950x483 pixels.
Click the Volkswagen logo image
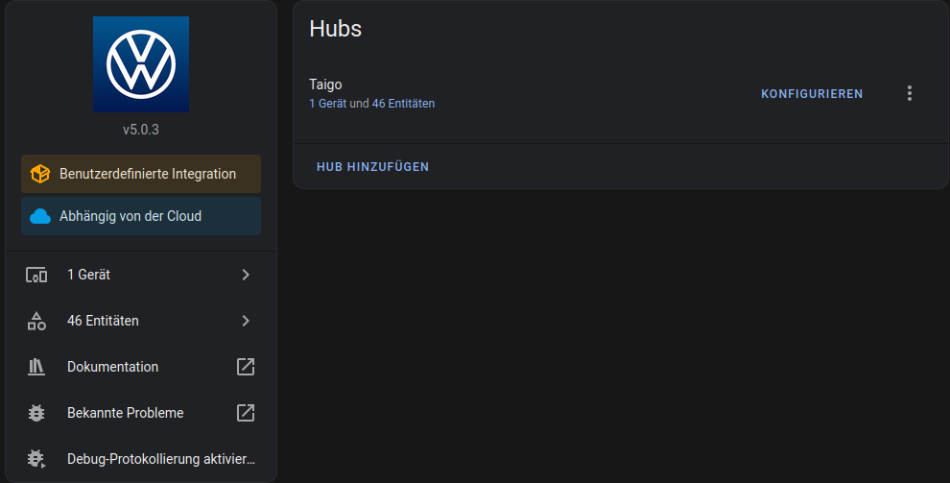point(141,64)
